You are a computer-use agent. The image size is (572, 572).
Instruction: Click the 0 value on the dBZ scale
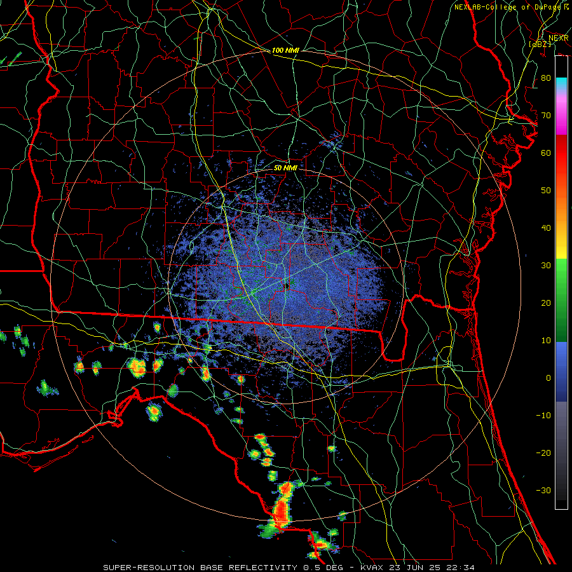[x=548, y=378]
